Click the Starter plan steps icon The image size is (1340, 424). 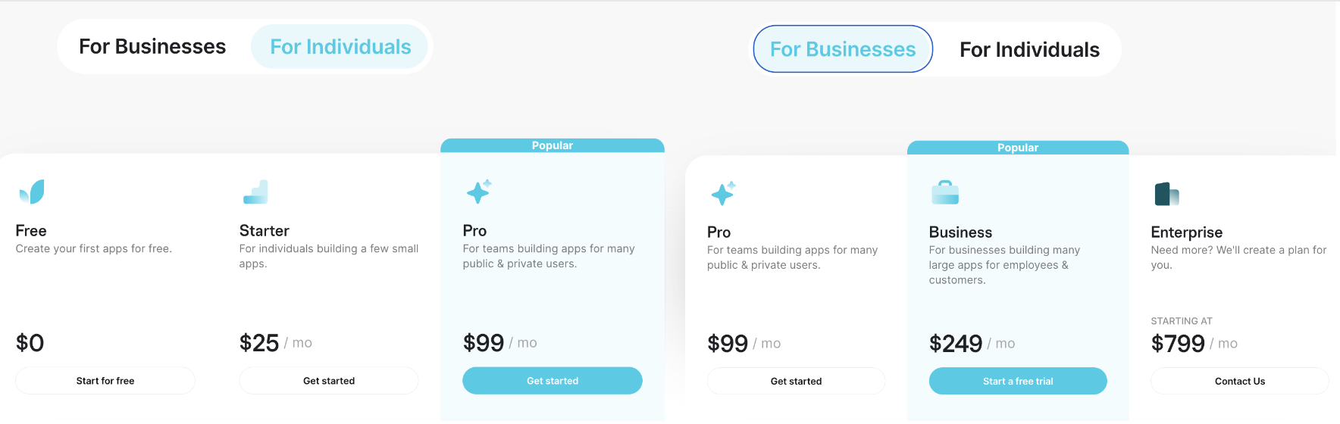click(x=255, y=192)
